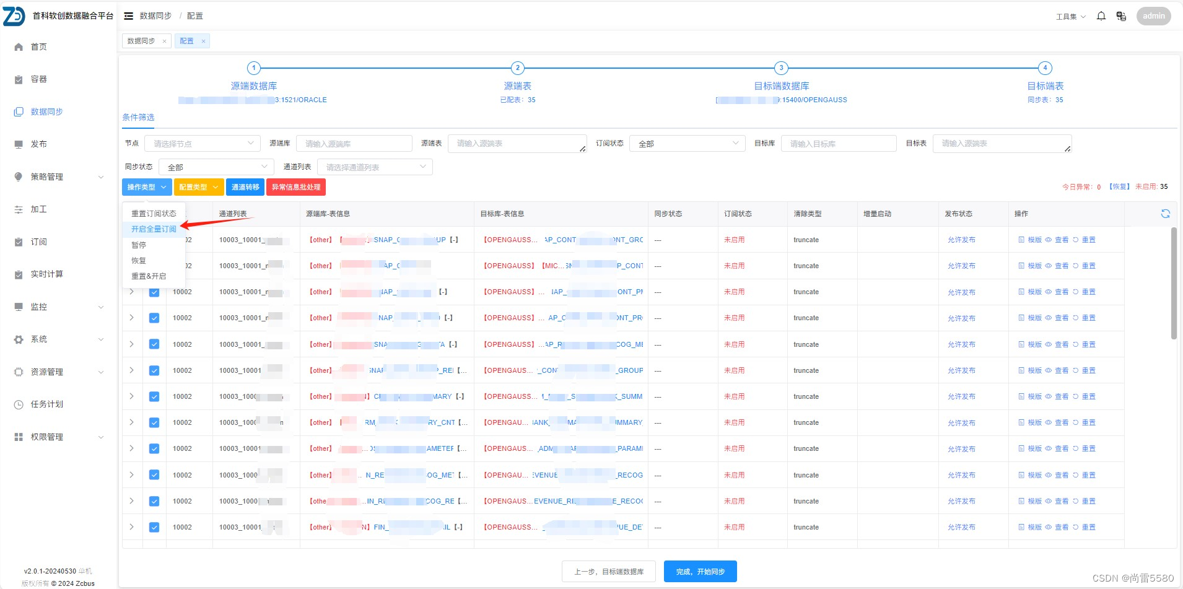The width and height of the screenshot is (1183, 589).
Task: Choose 暂停 from the open menu
Action: [154, 245]
